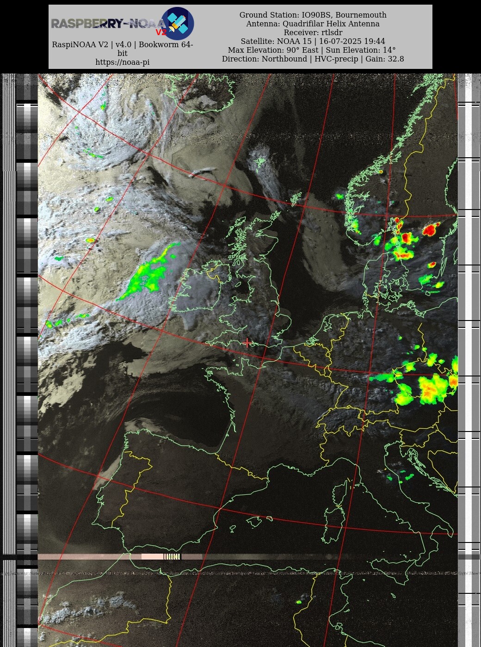Select the 'Receiver: rtlsdr' line

(313, 32)
